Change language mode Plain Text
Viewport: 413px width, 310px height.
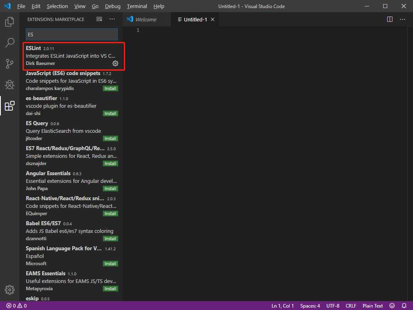pyautogui.click(x=372, y=306)
